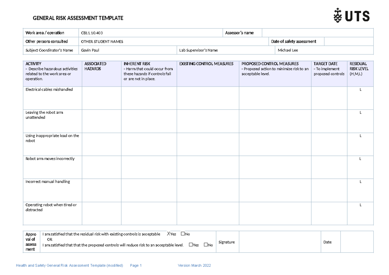Select the OTHER STUDENT NAMES cell
389x275 pixels.
[172, 41]
